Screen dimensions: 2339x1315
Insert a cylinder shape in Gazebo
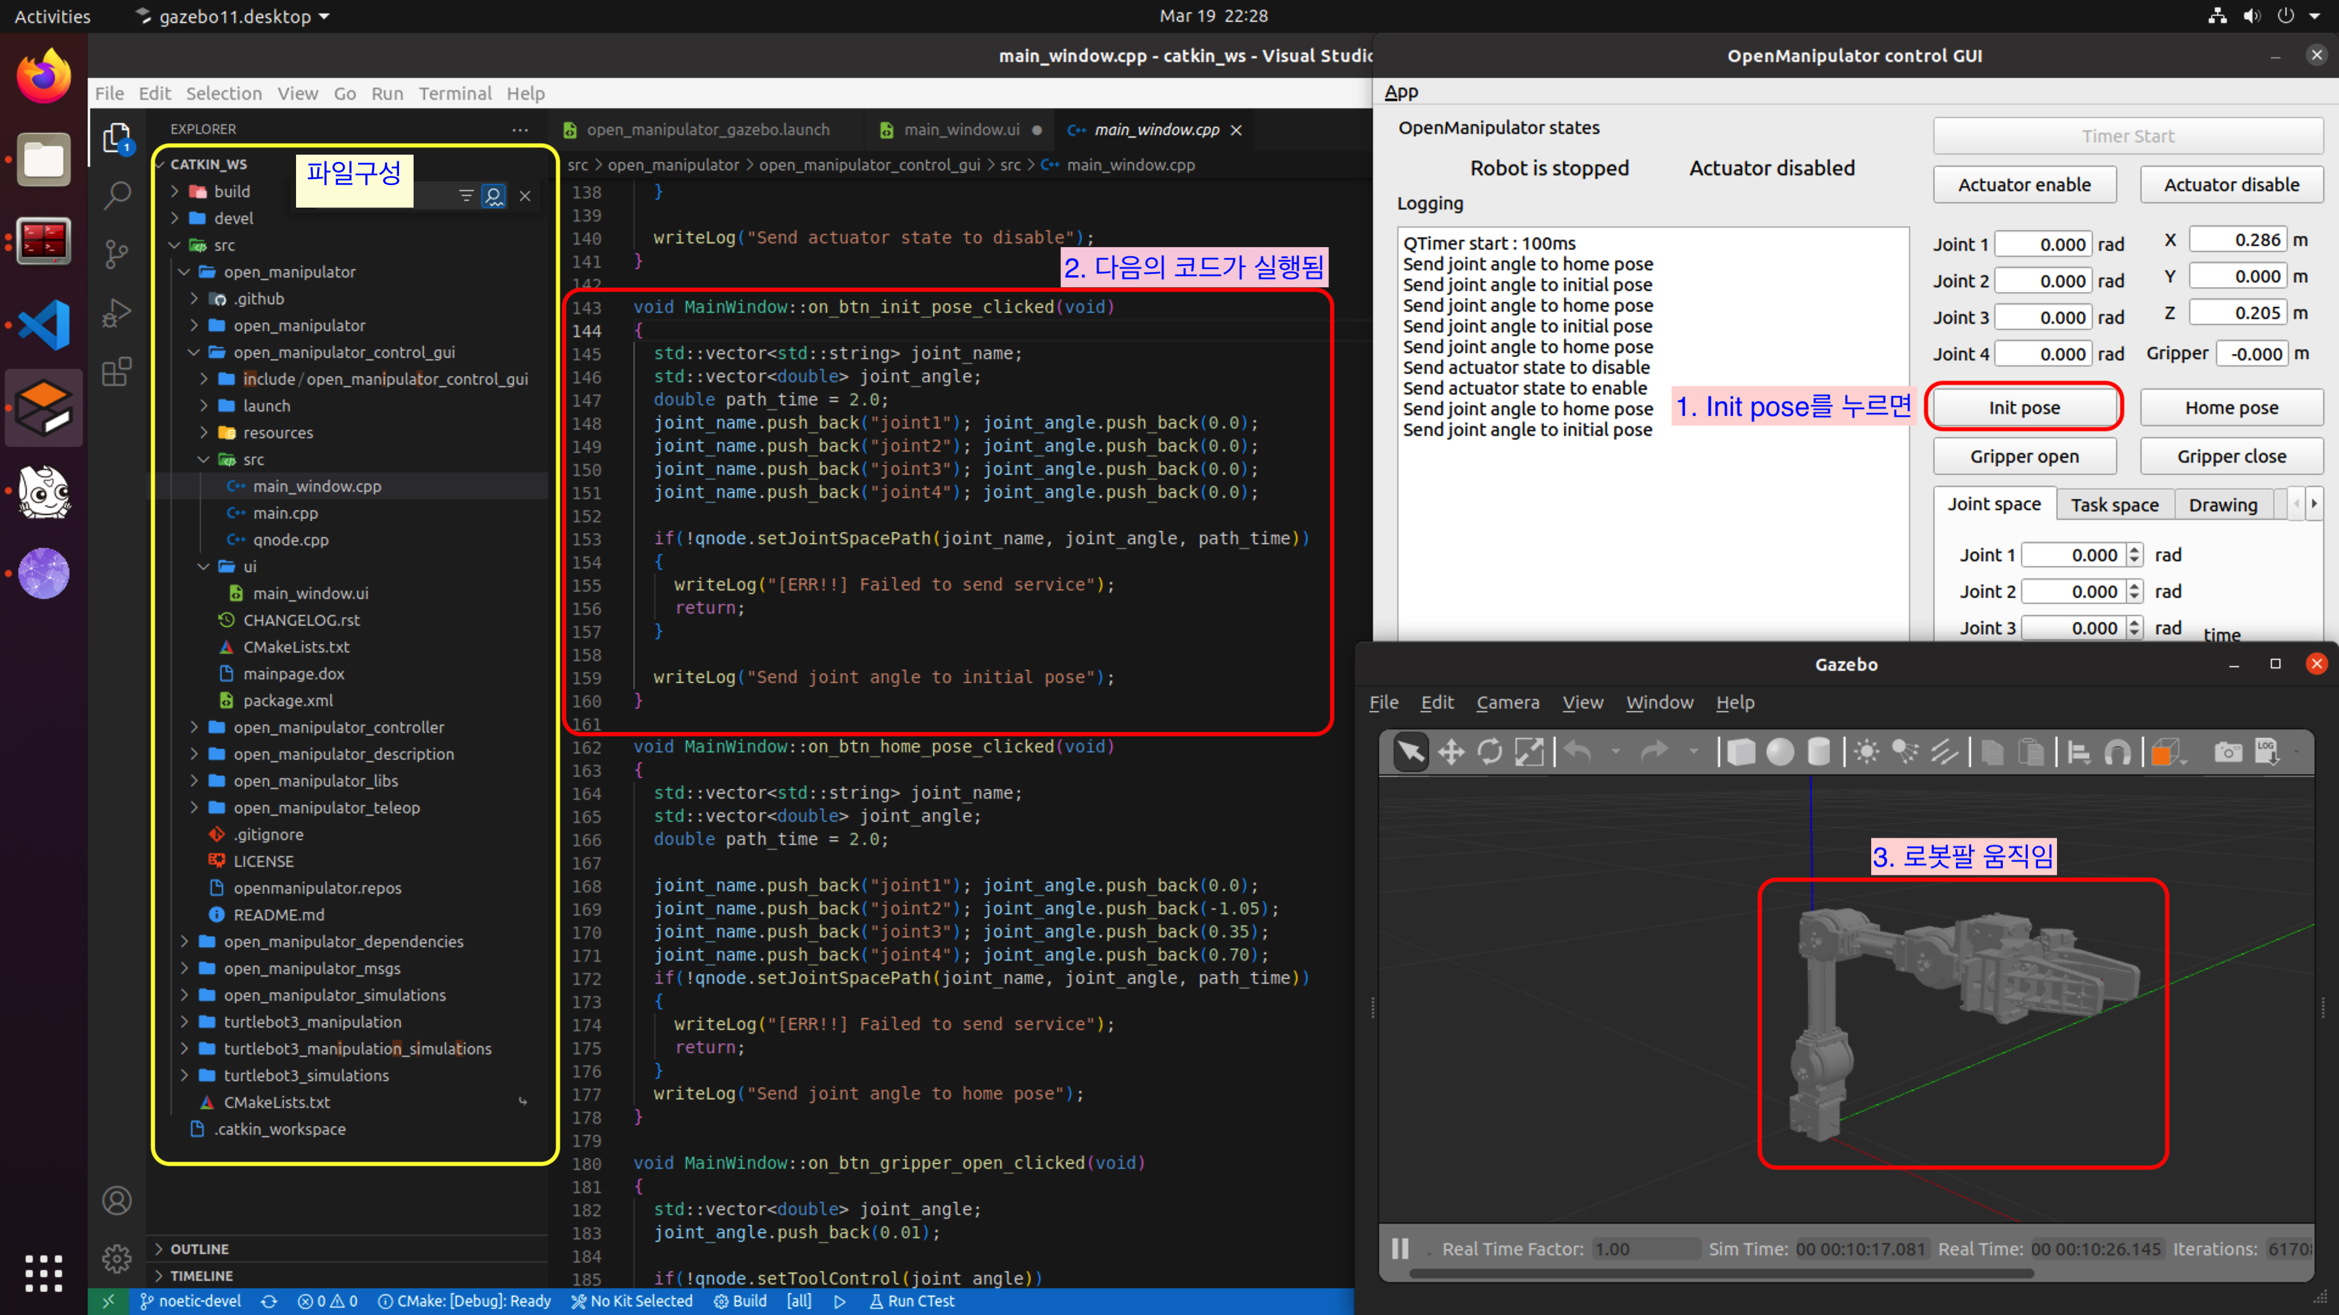point(1819,751)
